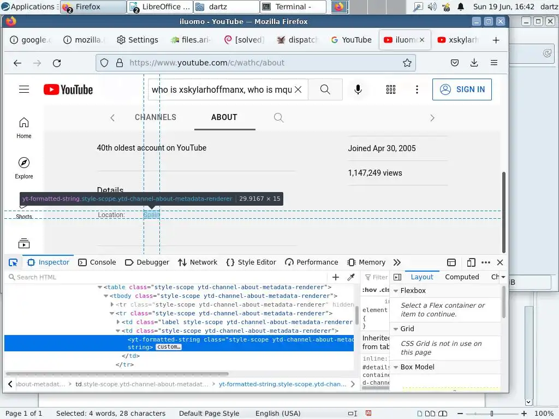Open the Performance tab
This screenshot has width=559, height=419.
pyautogui.click(x=311, y=262)
